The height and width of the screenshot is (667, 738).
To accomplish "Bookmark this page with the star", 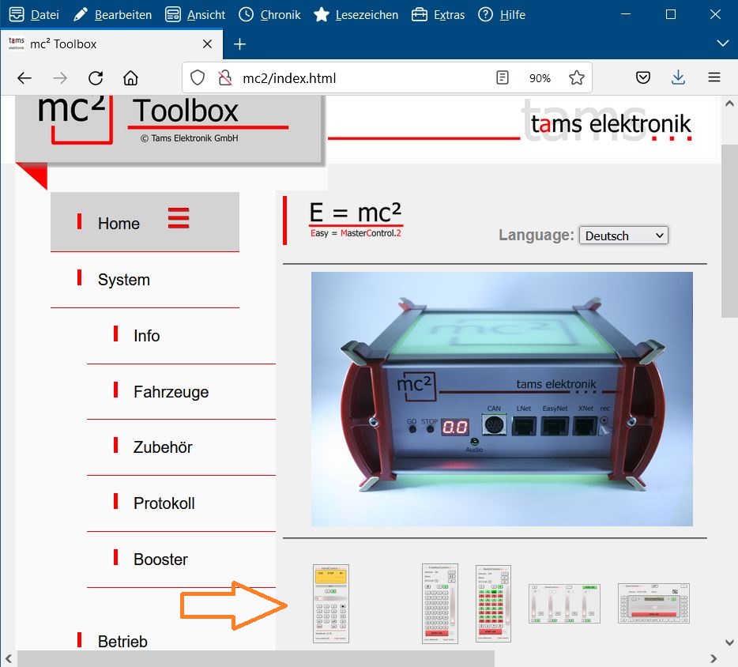I will (x=577, y=77).
